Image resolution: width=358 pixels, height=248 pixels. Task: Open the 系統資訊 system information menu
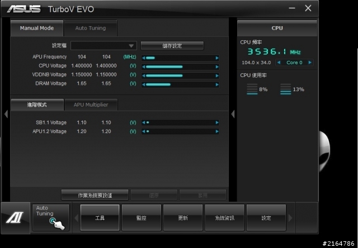225,218
